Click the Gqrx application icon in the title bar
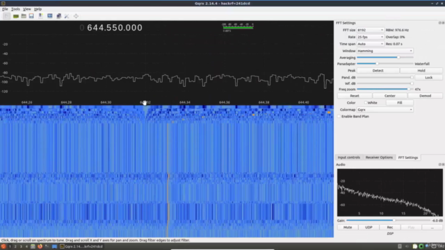 coord(3,3)
